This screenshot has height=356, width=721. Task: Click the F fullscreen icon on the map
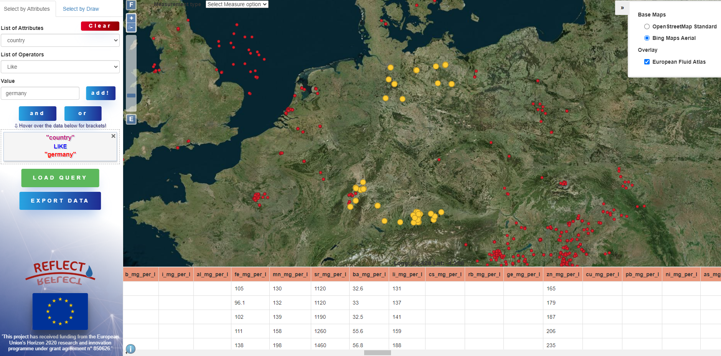(x=131, y=5)
